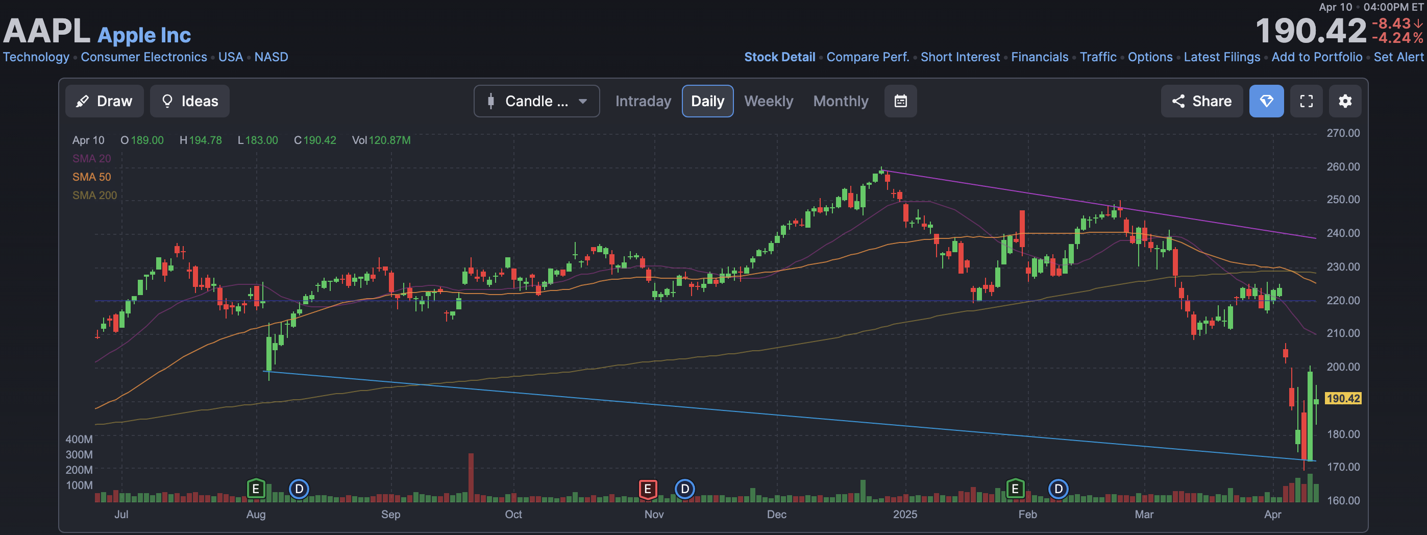Open the Latest Filings link
The width and height of the screenshot is (1427, 535).
click(1221, 57)
